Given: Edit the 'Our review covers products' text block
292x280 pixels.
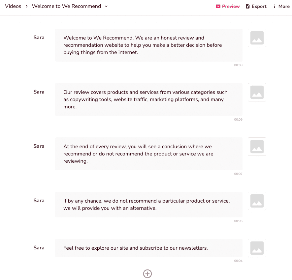Looking at the screenshot, I should click(x=149, y=99).
